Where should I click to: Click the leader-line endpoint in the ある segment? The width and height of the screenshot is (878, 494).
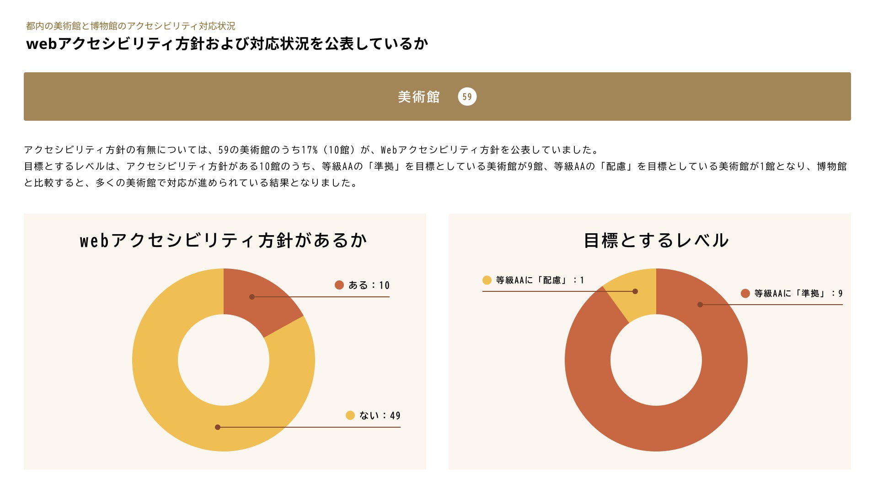coord(252,297)
